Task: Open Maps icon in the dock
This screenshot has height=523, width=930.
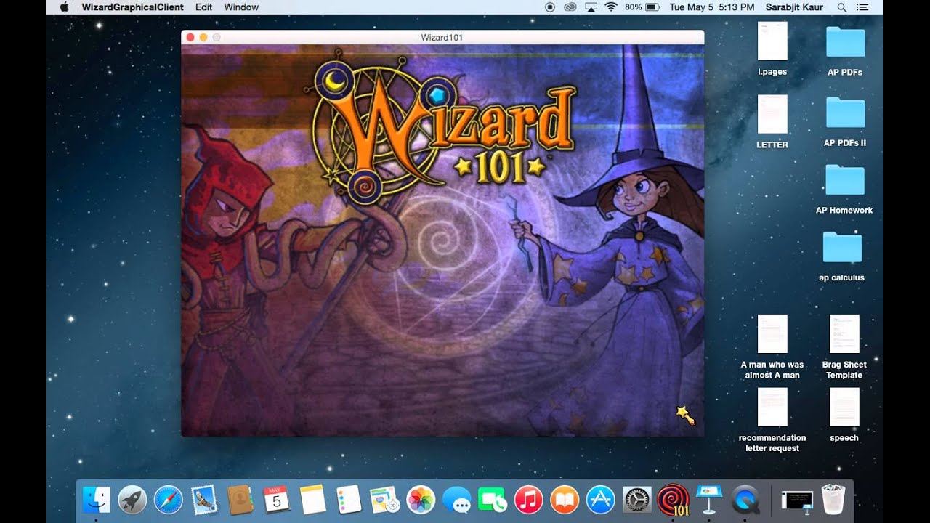Action: (x=384, y=500)
